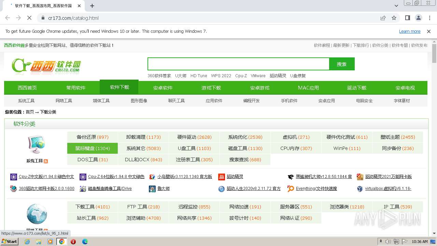This screenshot has height=246, width=437.
Task: Open the 游戏下载 navigation tab
Action: click(211, 88)
